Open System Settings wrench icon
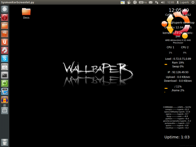Image resolution: width=196 pixels, height=147 pixels. (5, 50)
